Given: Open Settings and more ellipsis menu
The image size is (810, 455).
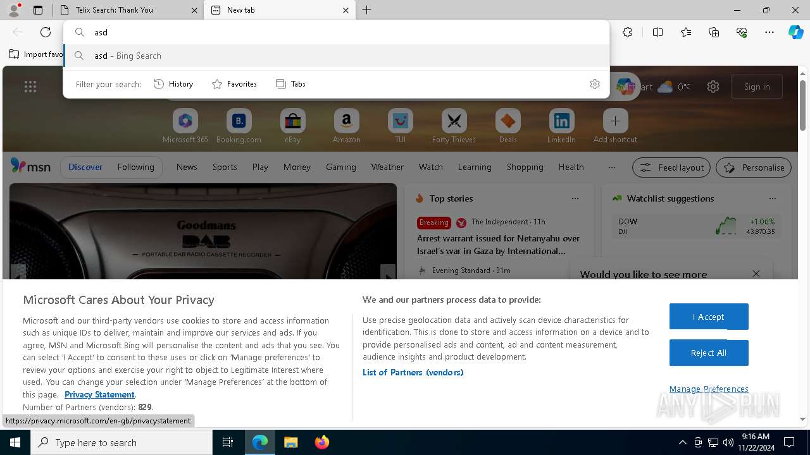Looking at the screenshot, I should click(769, 32).
